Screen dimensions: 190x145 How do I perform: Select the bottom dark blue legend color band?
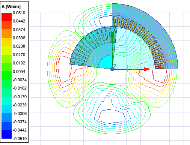pos(6,134)
